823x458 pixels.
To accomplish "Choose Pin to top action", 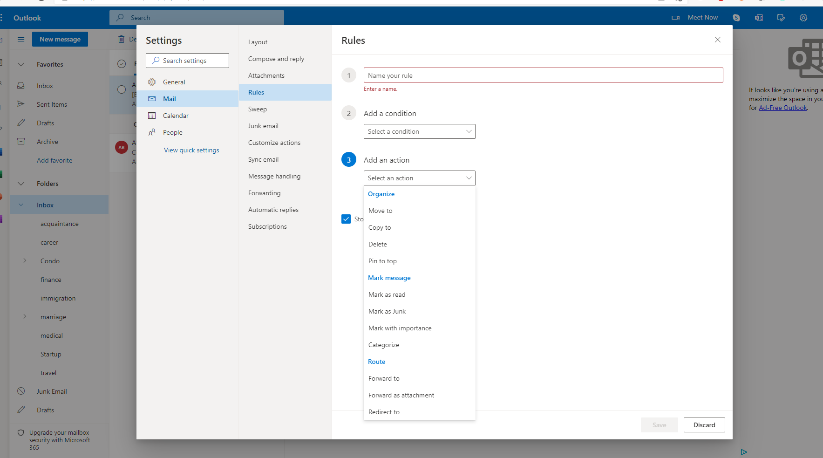I will tap(420, 261).
